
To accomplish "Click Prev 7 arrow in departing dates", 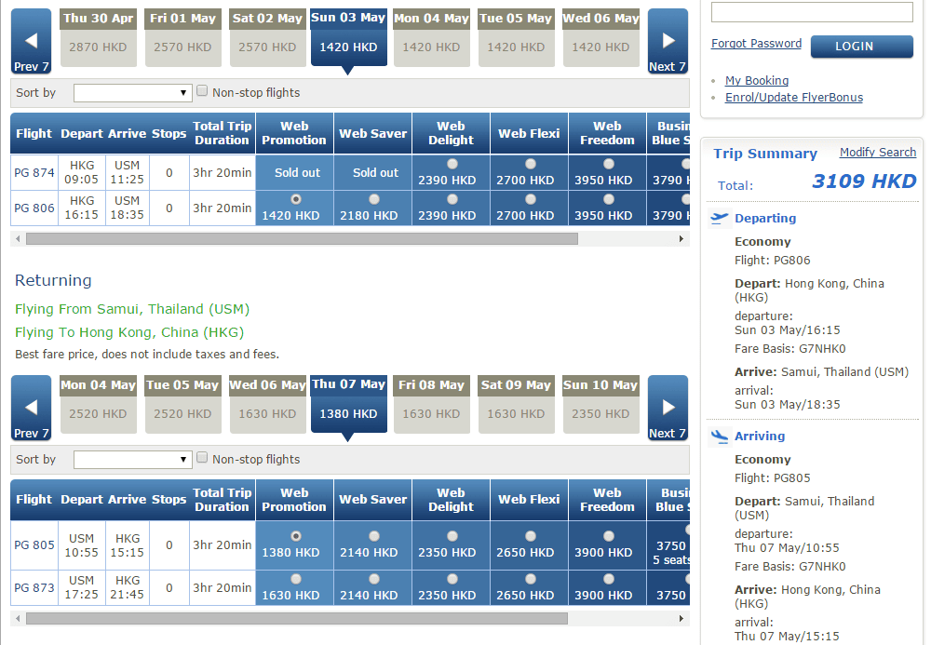I will tap(31, 42).
